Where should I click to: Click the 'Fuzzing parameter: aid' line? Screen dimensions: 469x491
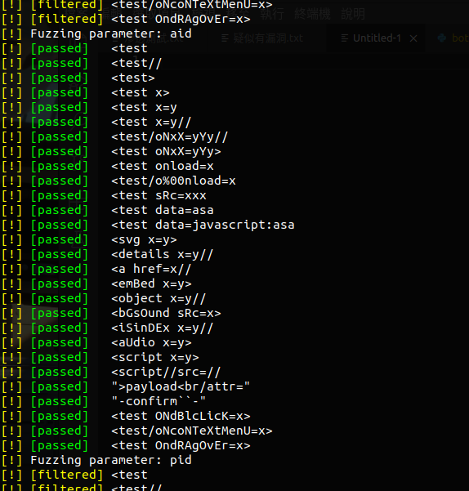coord(111,33)
